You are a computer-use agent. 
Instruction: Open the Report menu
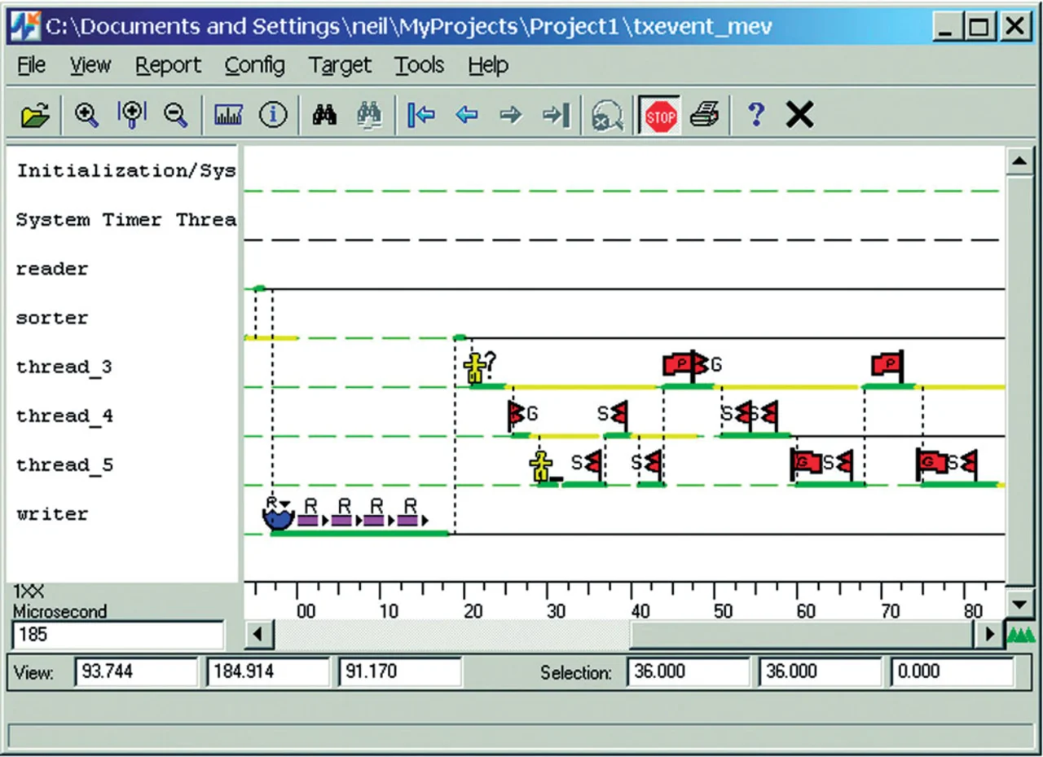[168, 65]
